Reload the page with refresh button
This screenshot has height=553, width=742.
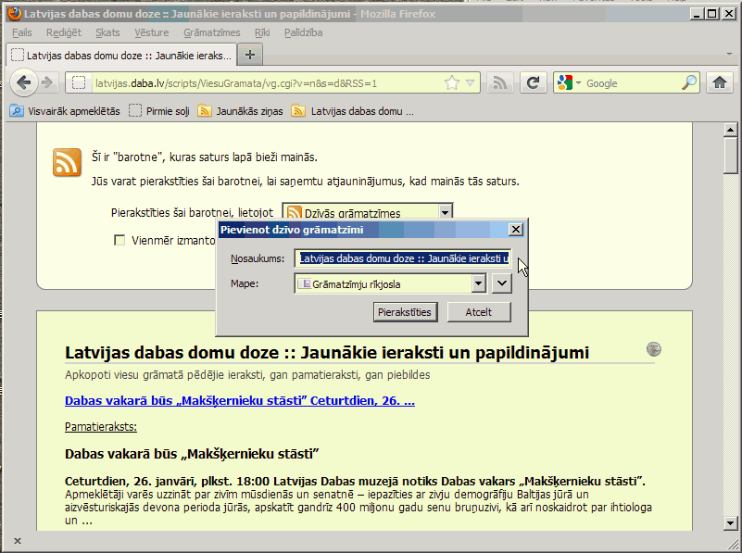pos(534,83)
